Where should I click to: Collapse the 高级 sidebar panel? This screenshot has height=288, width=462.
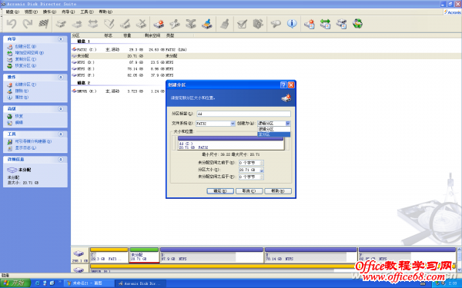tap(61, 109)
